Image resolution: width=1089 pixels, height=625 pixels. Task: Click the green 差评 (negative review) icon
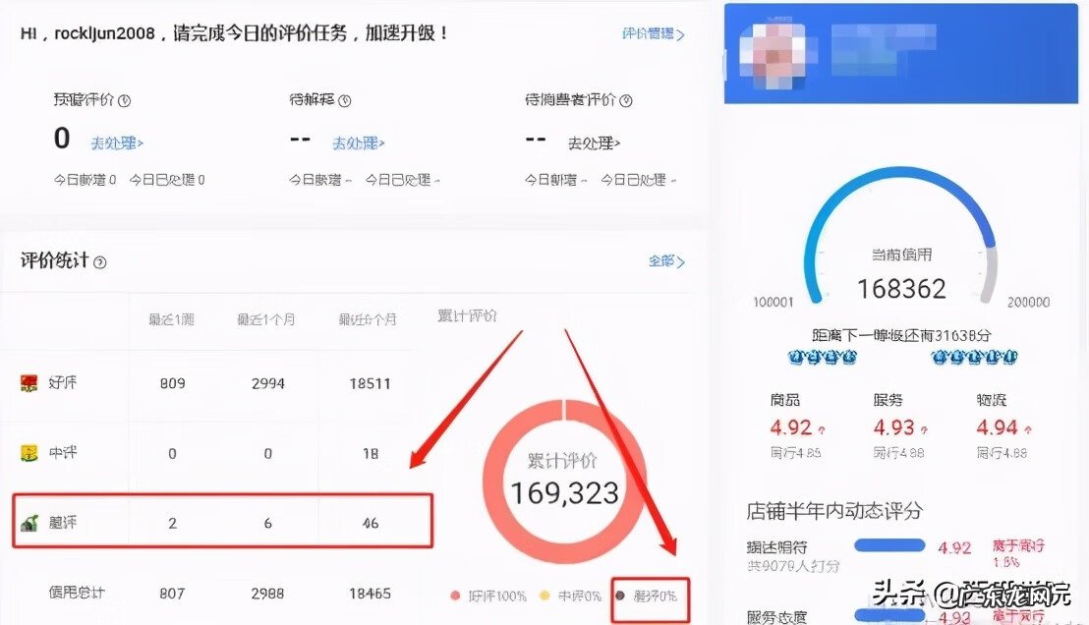[x=29, y=524]
